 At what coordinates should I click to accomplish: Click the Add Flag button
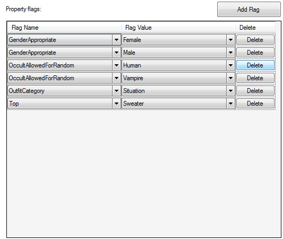tap(248, 10)
